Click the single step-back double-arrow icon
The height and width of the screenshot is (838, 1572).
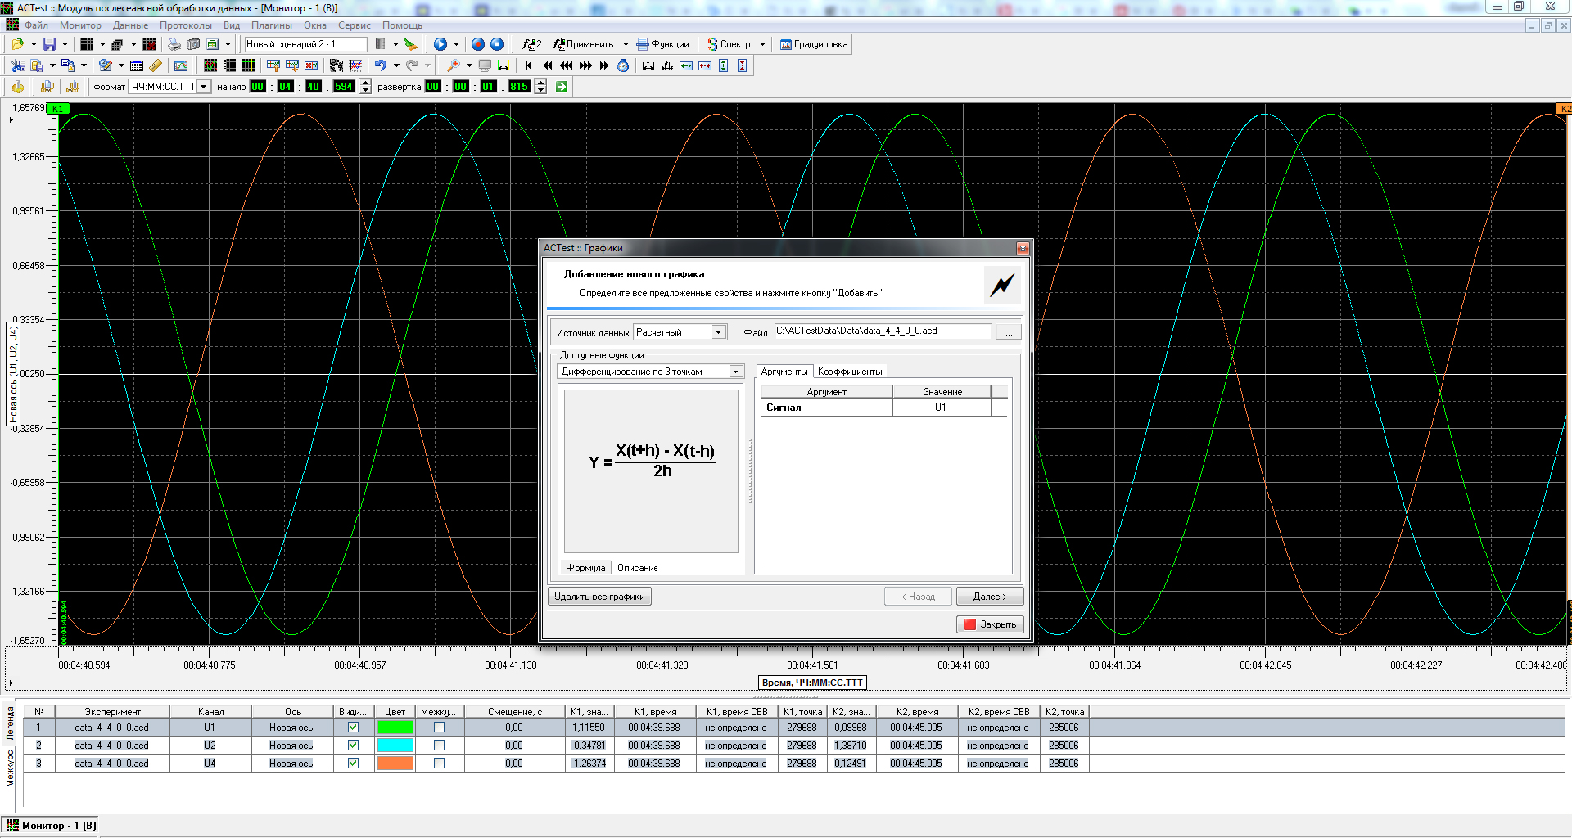pos(548,65)
